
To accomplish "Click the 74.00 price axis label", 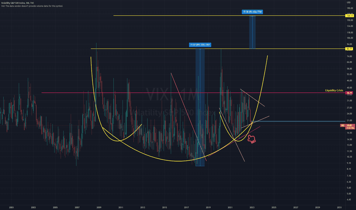I will [349, 56].
